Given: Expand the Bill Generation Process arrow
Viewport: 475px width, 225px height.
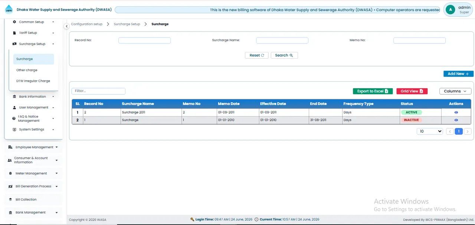Looking at the screenshot, I should click(x=56, y=186).
